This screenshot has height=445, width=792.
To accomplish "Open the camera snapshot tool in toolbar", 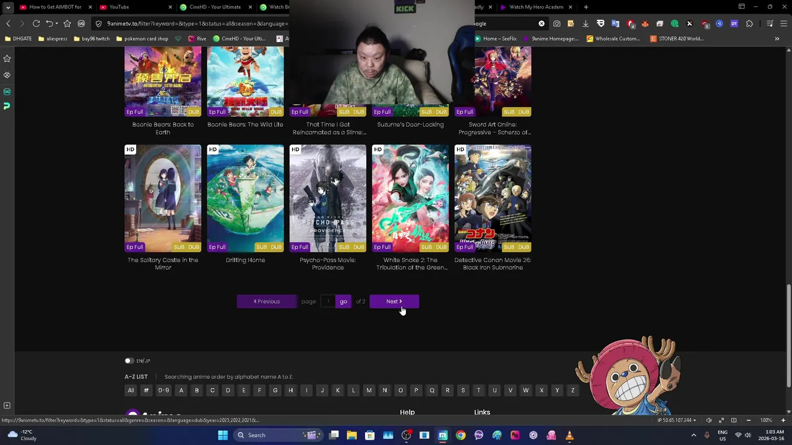I will point(557,23).
